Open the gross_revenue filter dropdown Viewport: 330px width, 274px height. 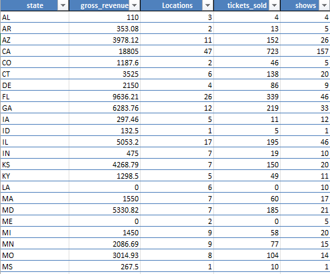[x=135, y=5]
